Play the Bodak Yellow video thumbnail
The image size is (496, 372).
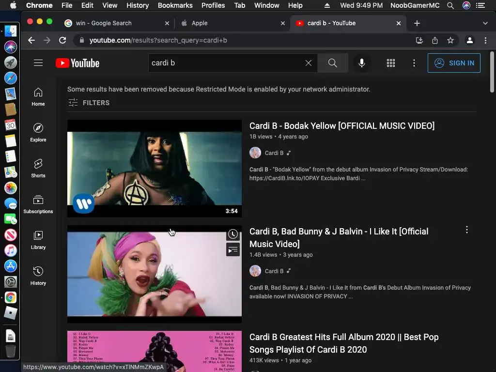click(155, 169)
